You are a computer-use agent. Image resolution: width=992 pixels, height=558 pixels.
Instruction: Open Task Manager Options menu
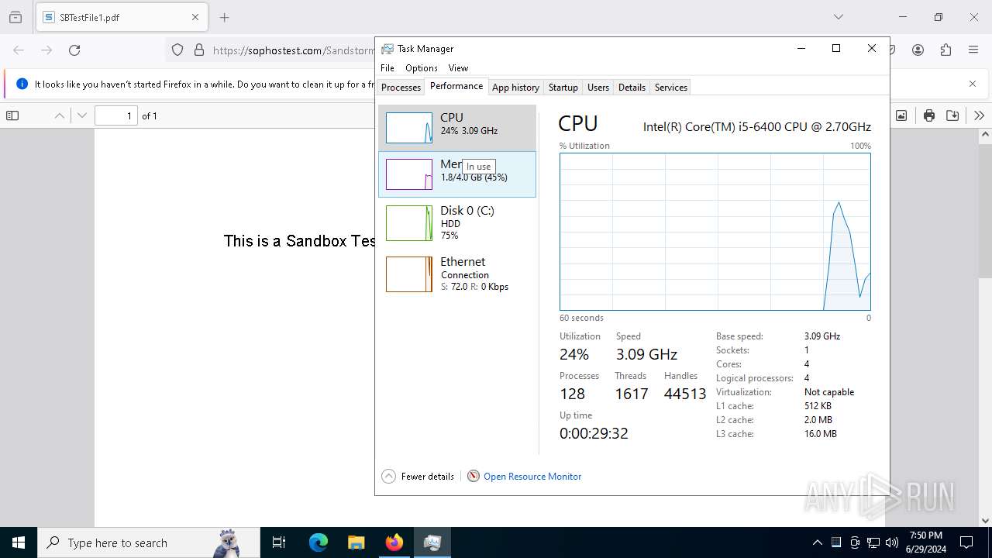422,68
